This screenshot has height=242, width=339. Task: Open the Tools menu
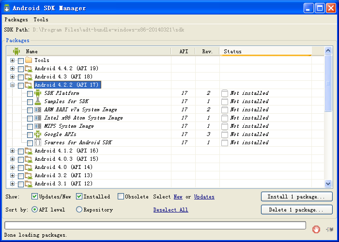[41, 19]
